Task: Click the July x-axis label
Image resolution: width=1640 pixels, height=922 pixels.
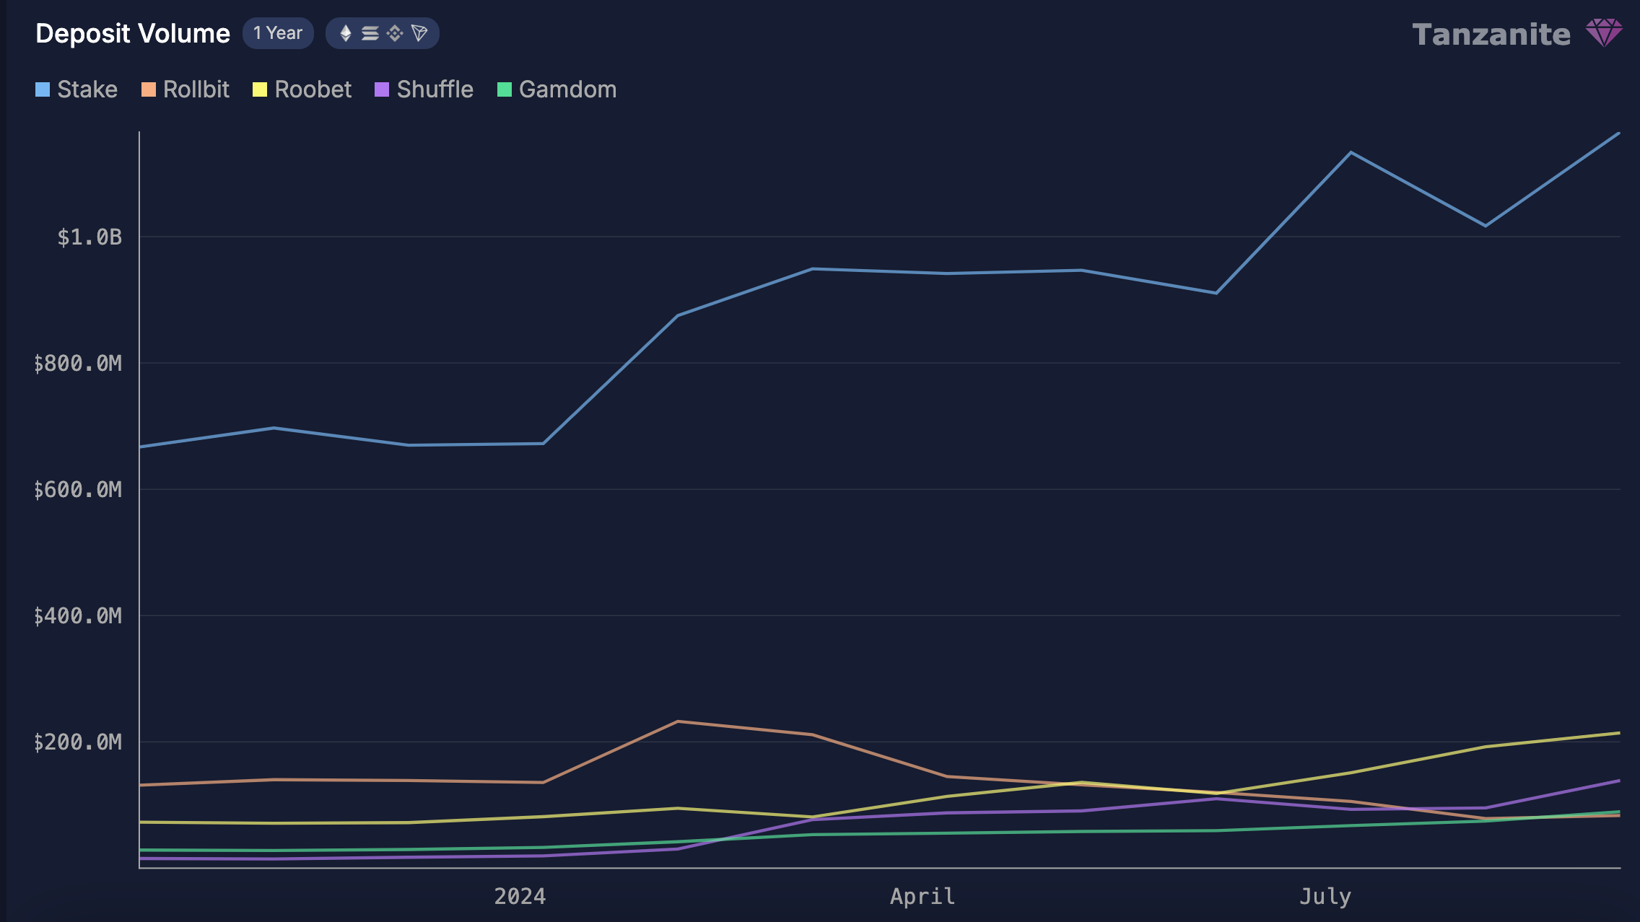Action: [1325, 896]
